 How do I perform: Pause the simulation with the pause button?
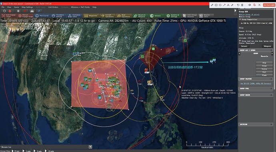coord(18,11)
